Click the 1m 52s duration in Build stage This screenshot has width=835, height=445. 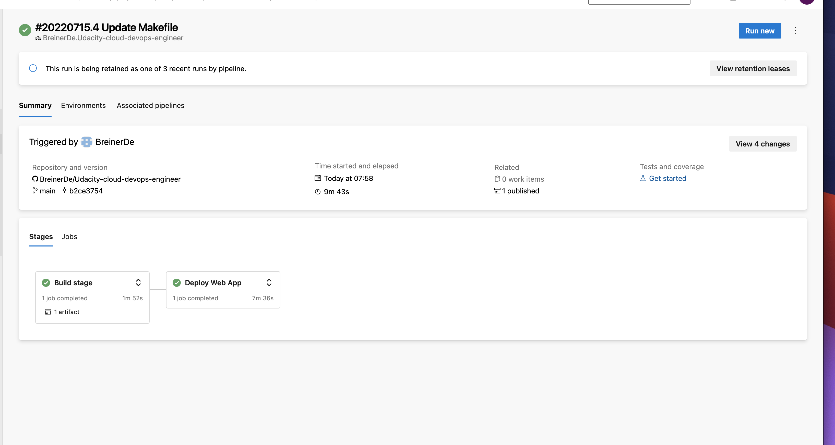(x=132, y=298)
